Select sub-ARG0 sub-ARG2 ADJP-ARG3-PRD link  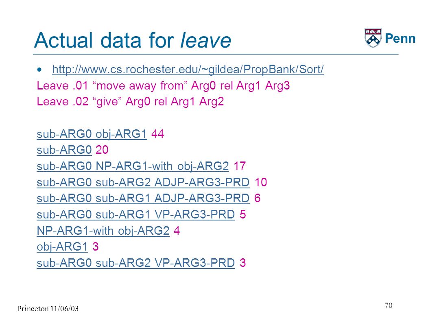(x=143, y=182)
